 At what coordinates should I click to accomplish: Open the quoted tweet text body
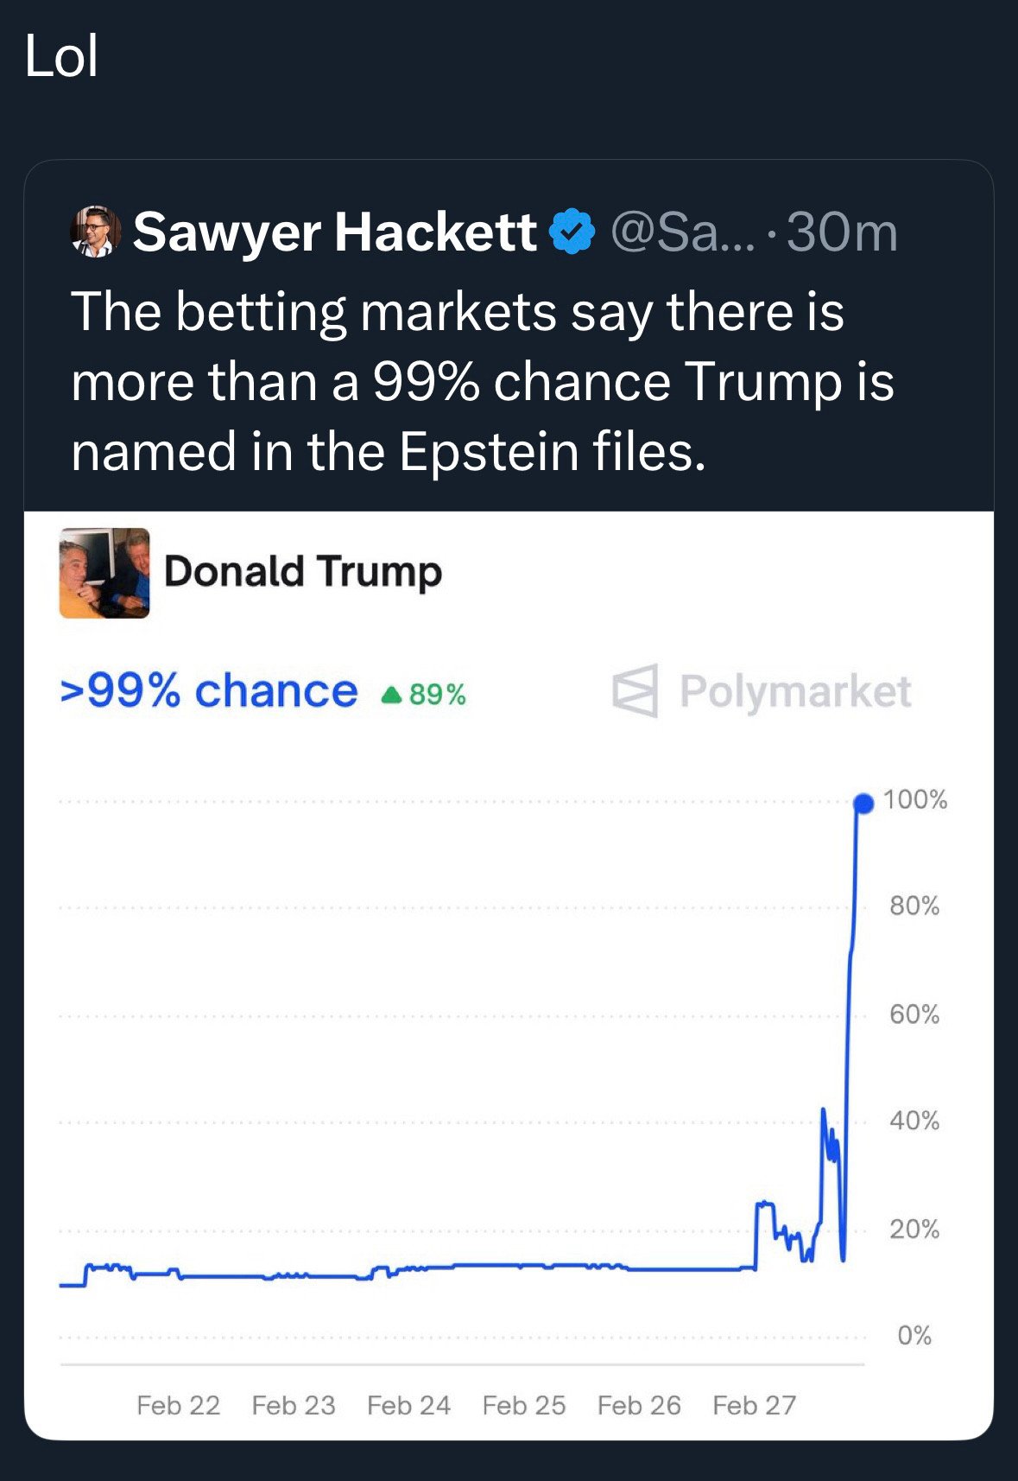coord(482,381)
